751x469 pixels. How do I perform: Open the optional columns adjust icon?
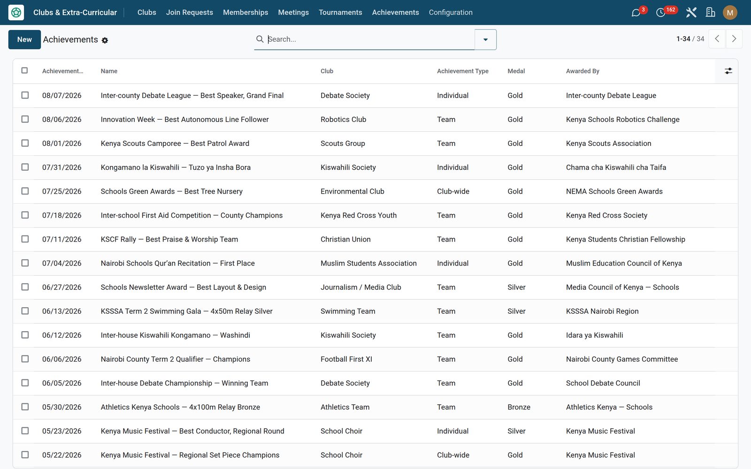[x=728, y=71]
